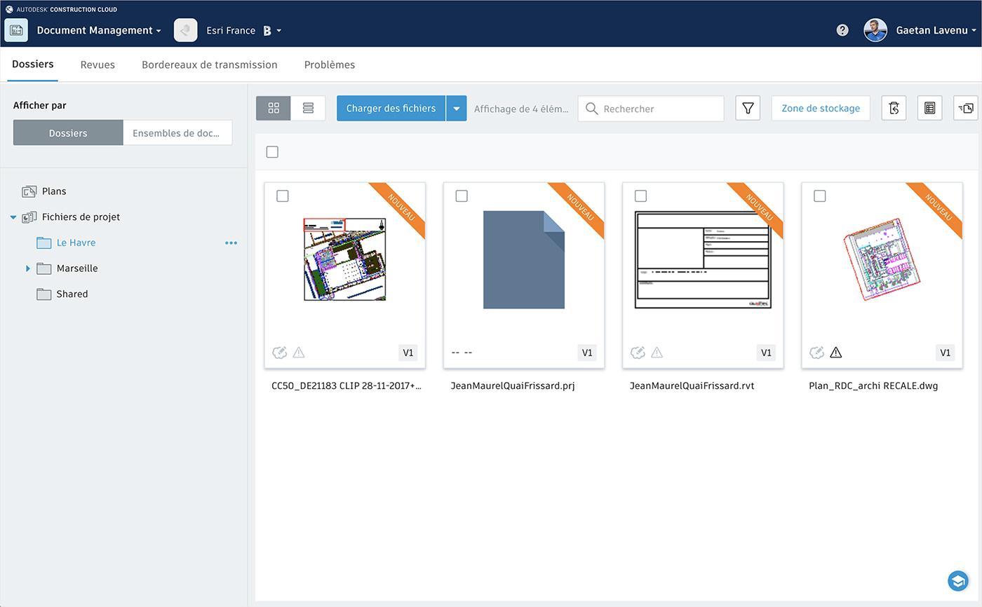Click file name JeanMaurelQuaiFrissard.rvt

click(x=692, y=386)
